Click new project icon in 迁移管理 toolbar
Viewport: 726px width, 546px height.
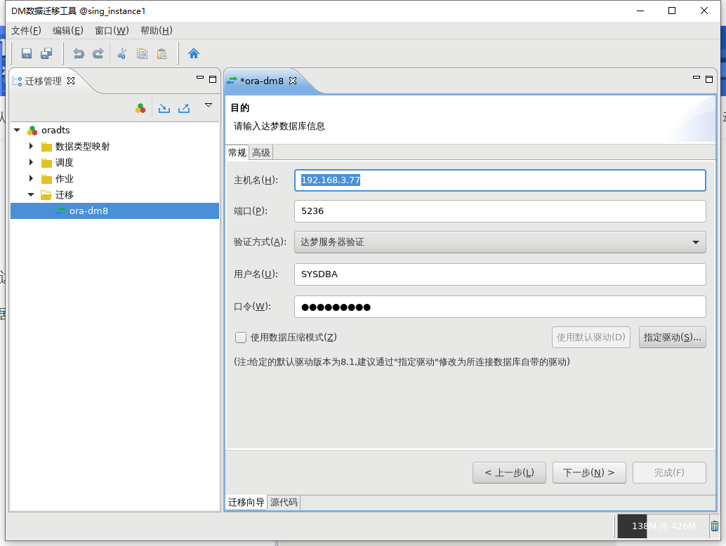[140, 108]
